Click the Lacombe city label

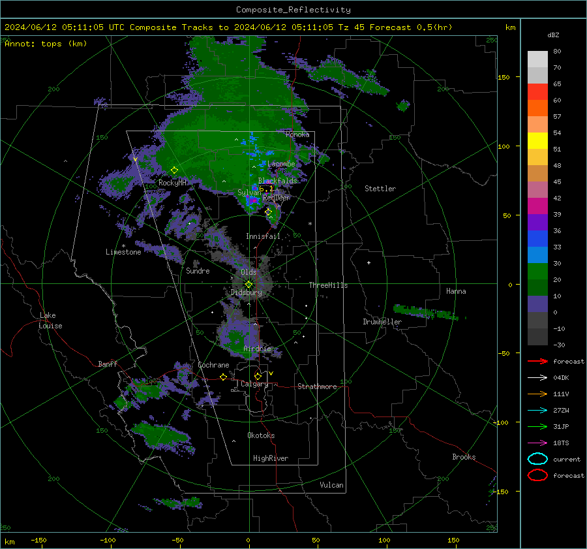(281, 164)
